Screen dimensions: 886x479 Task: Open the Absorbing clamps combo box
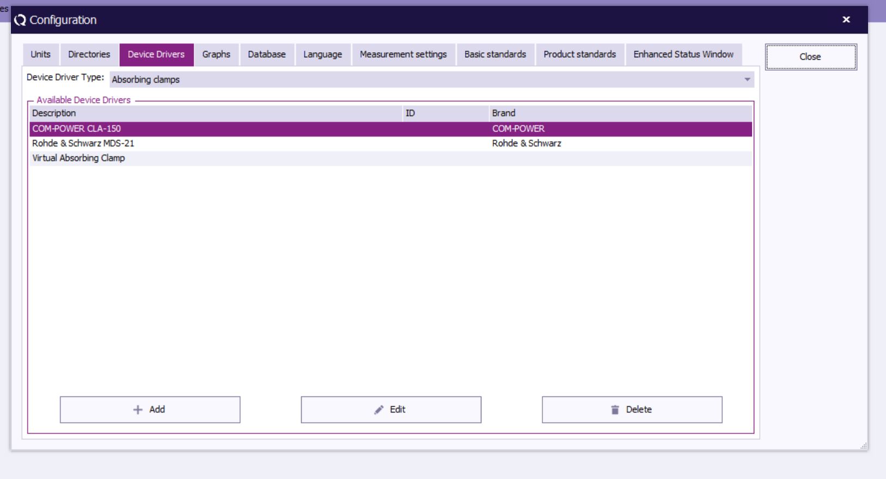425,79
